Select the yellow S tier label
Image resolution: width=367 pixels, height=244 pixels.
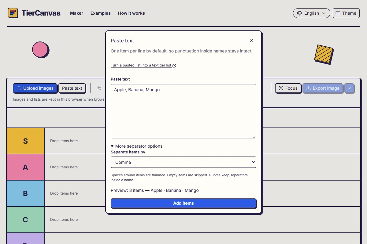(25, 141)
